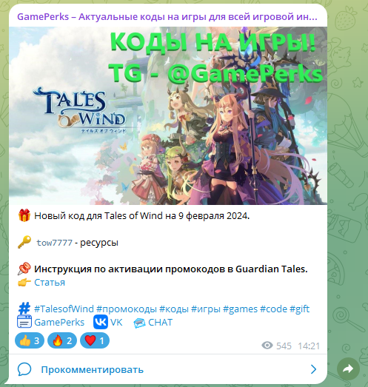Select the #gift hashtag
The image size is (368, 387).
(x=299, y=309)
